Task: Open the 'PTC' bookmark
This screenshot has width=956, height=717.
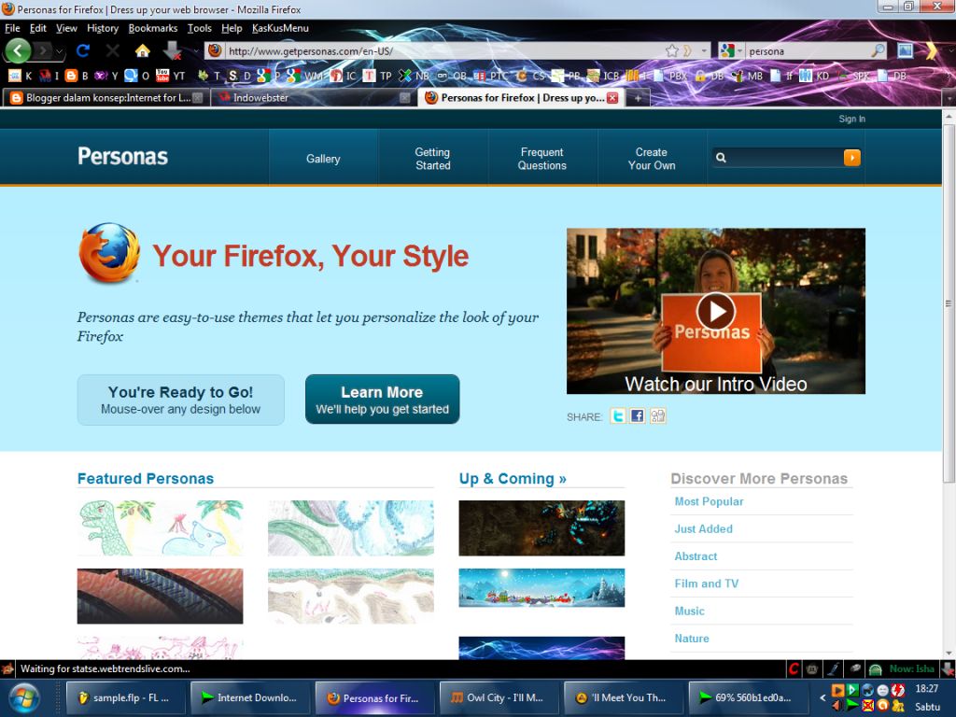Action: click(x=491, y=76)
